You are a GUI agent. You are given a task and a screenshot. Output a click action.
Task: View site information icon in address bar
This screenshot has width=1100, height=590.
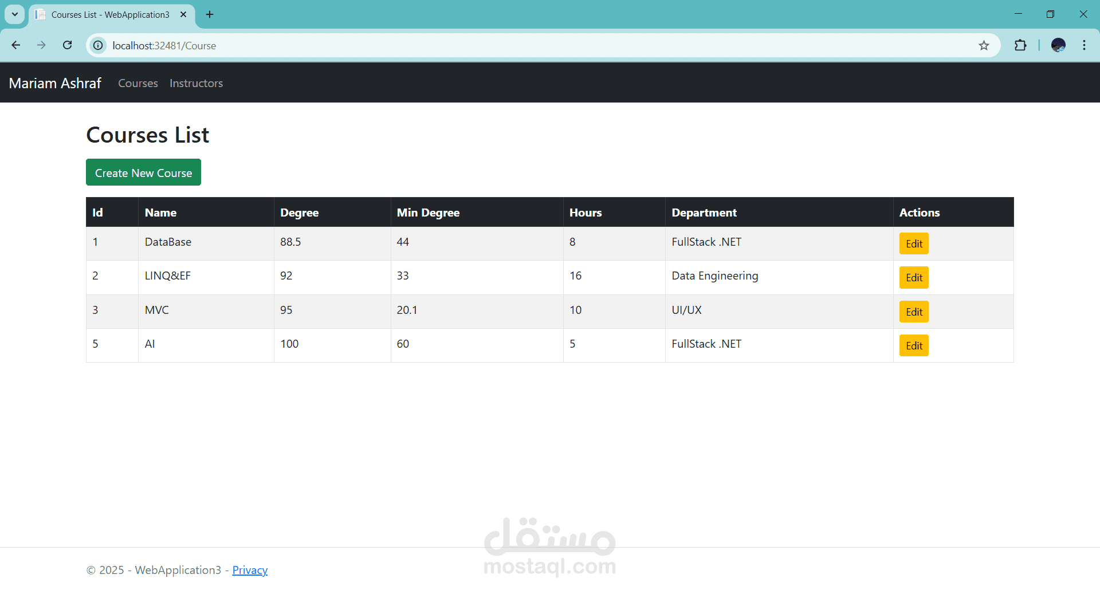click(x=99, y=45)
